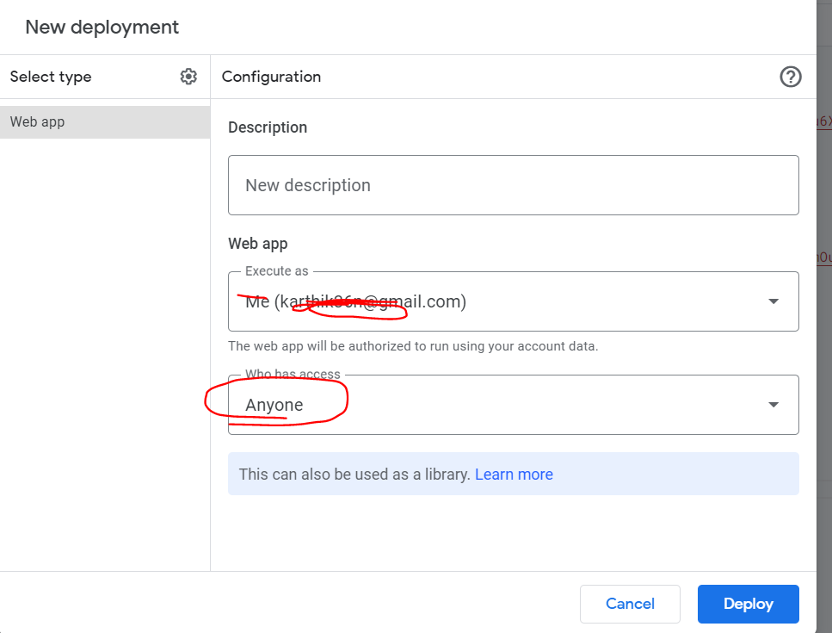Click the Me email value in Execute as
The width and height of the screenshot is (832, 633).
[355, 301]
